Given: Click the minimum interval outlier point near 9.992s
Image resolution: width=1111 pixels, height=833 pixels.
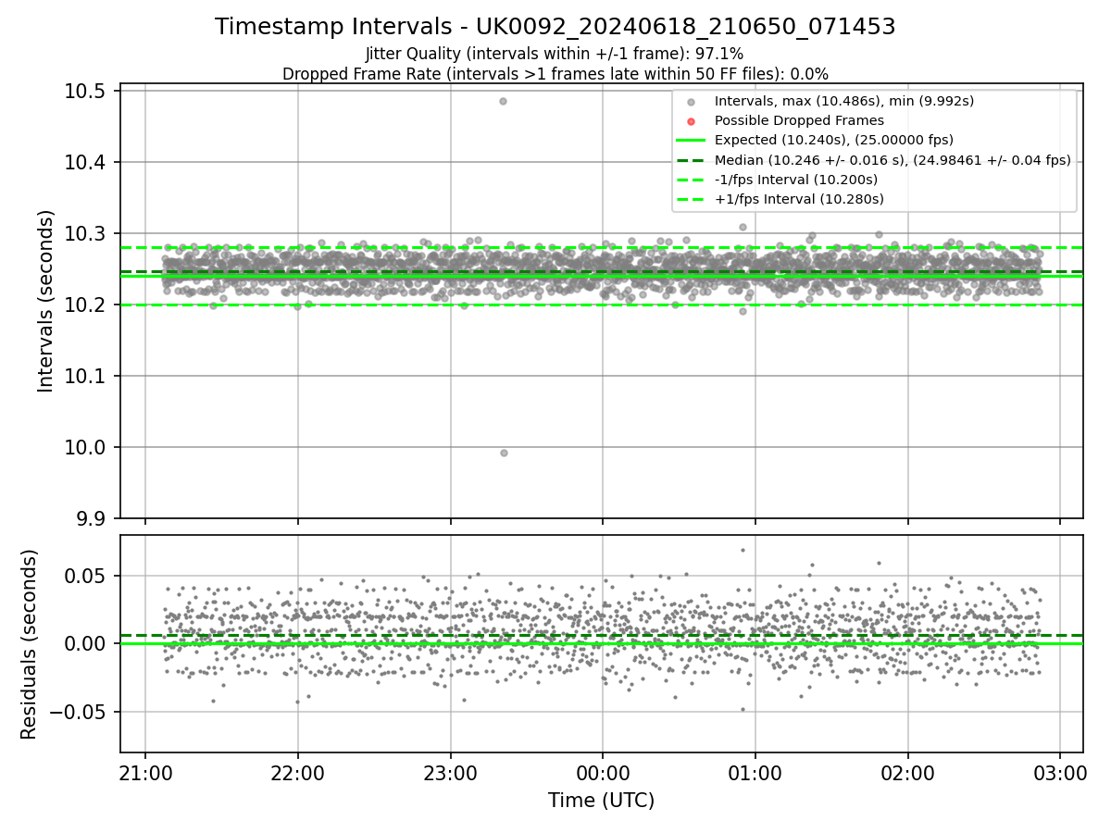Looking at the screenshot, I should coord(504,453).
